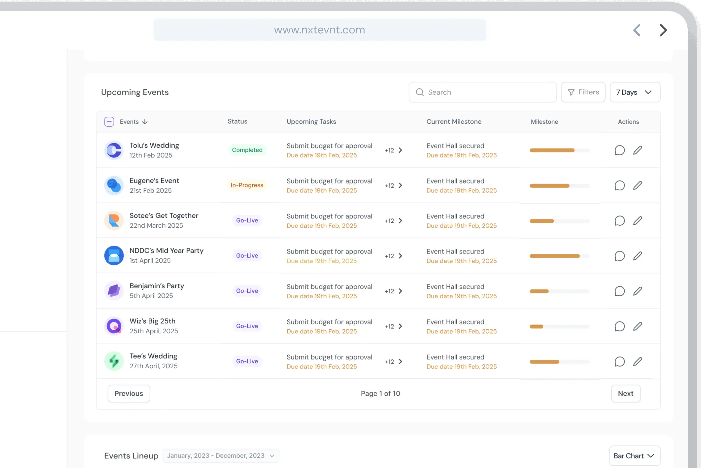
Task: Expand upcoming tasks for Eugene's Event
Action: click(400, 185)
